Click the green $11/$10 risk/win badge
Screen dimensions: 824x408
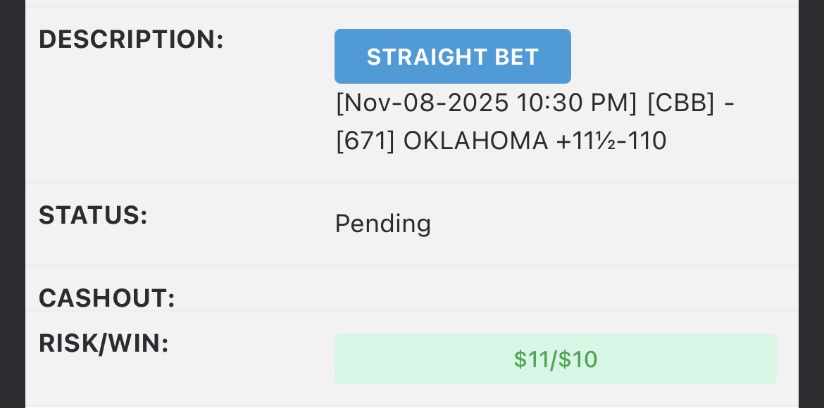pos(555,359)
